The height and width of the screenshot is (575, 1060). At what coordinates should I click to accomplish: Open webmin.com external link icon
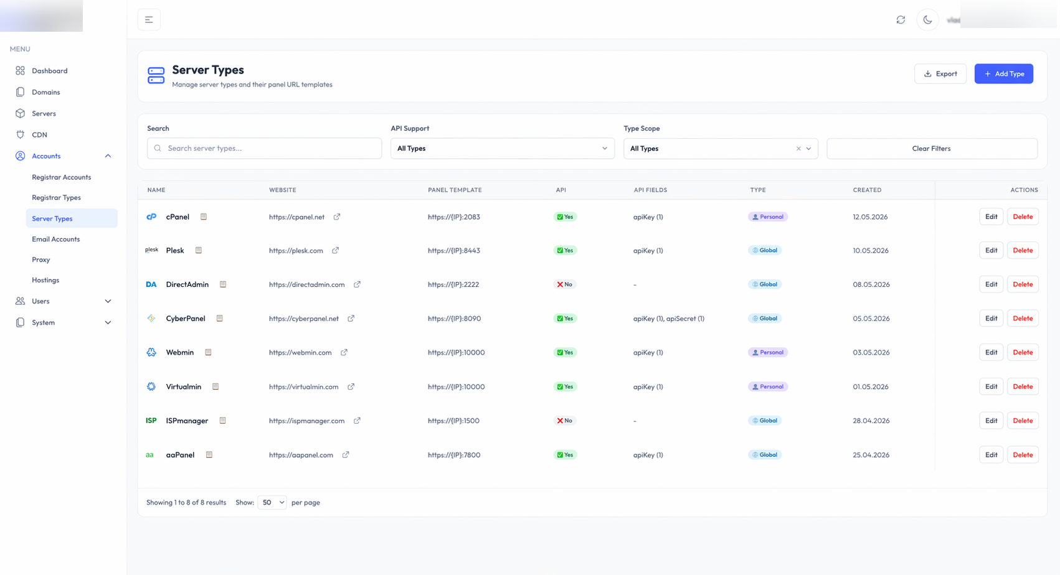(x=344, y=352)
